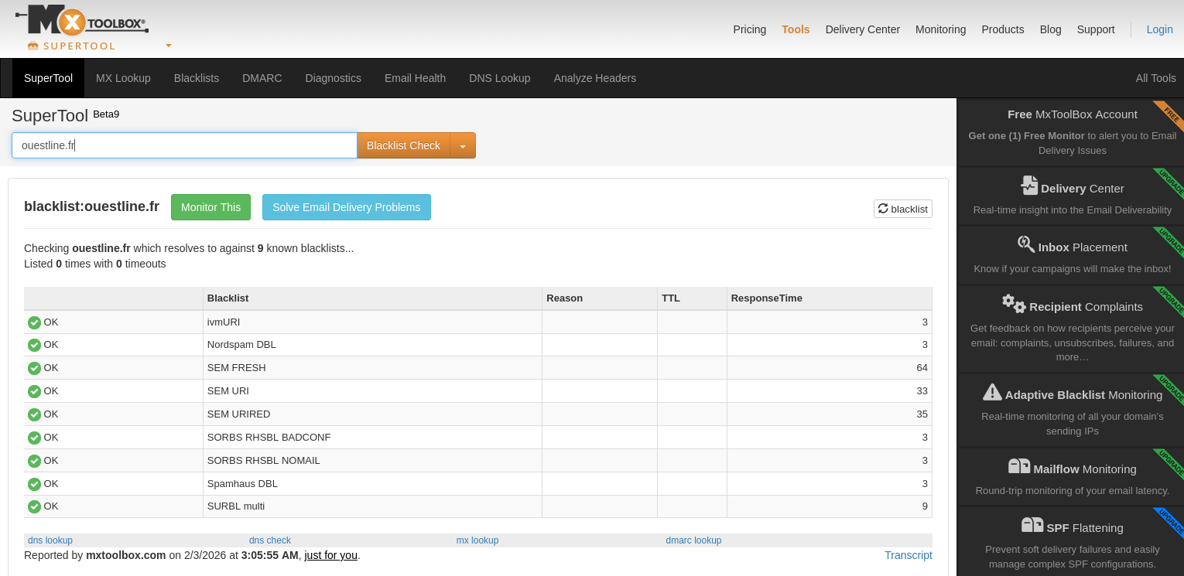Click the SPF Flattening mailbox icon

(1032, 526)
